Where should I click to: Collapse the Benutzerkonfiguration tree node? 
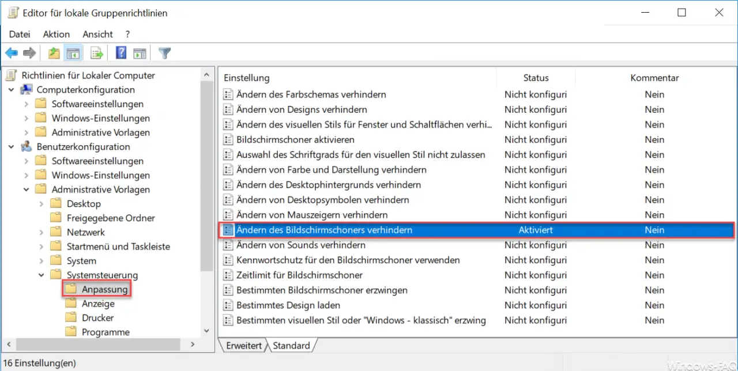(12, 146)
